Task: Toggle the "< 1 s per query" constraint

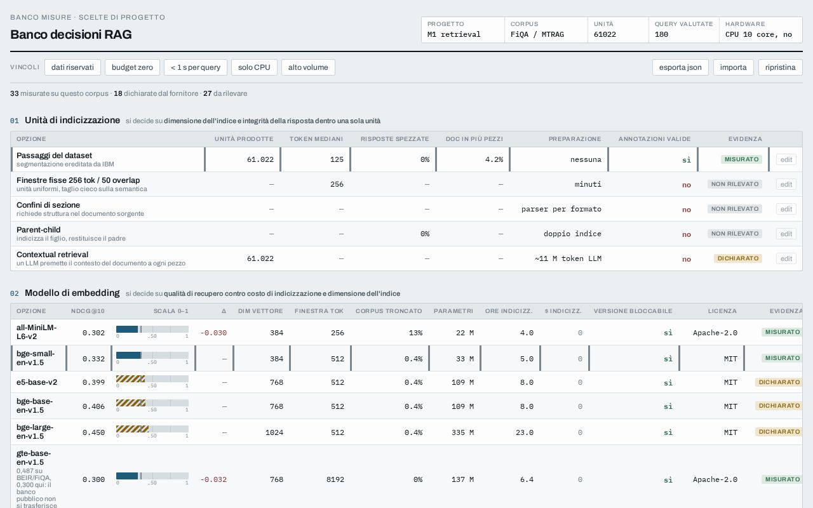Action: coord(195,67)
